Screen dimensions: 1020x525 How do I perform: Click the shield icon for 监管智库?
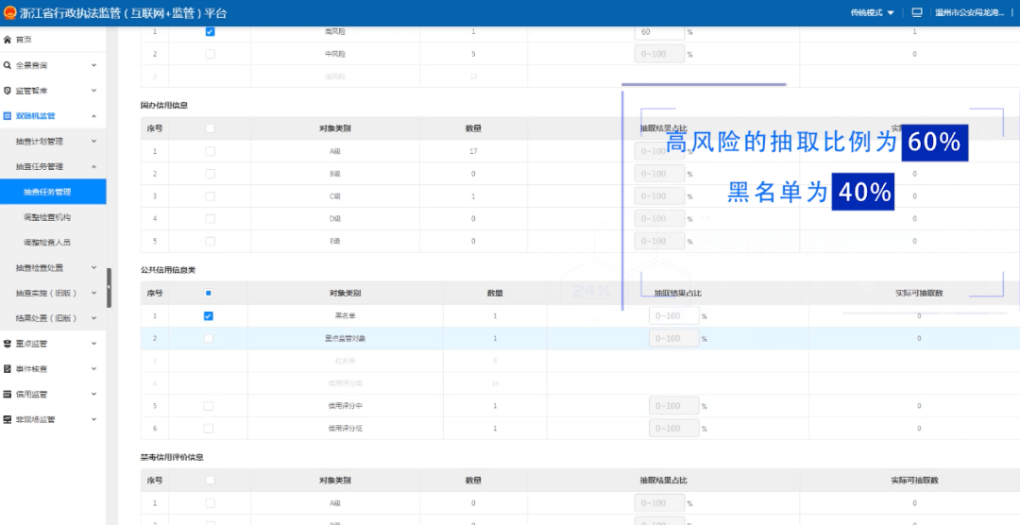[x=8, y=91]
